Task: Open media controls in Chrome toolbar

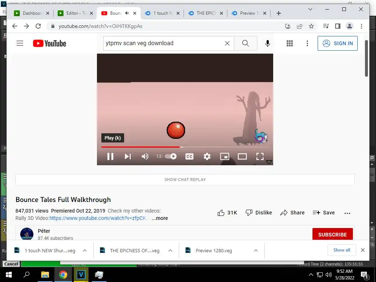Action: click(326, 26)
